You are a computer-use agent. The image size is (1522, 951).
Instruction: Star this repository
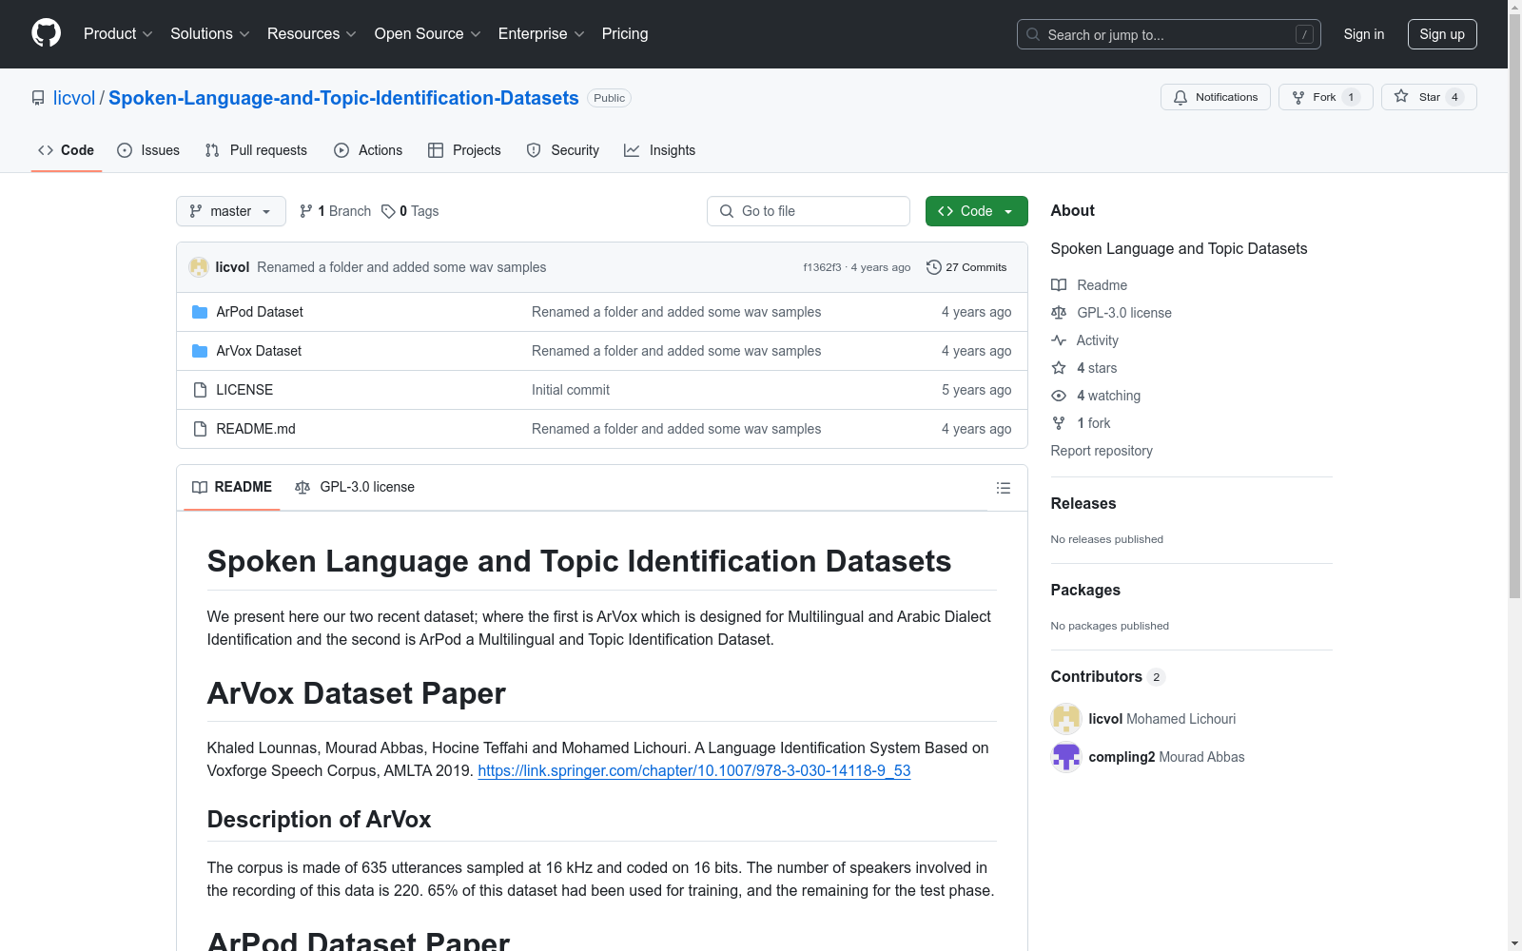(1429, 97)
